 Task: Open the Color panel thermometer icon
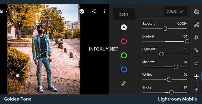pos(197,89)
